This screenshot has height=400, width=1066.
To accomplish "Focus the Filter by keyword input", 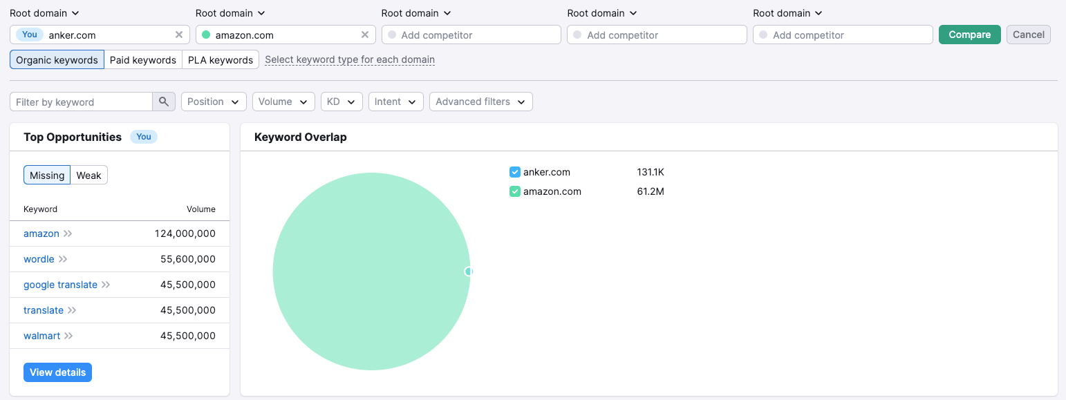I will tap(81, 102).
